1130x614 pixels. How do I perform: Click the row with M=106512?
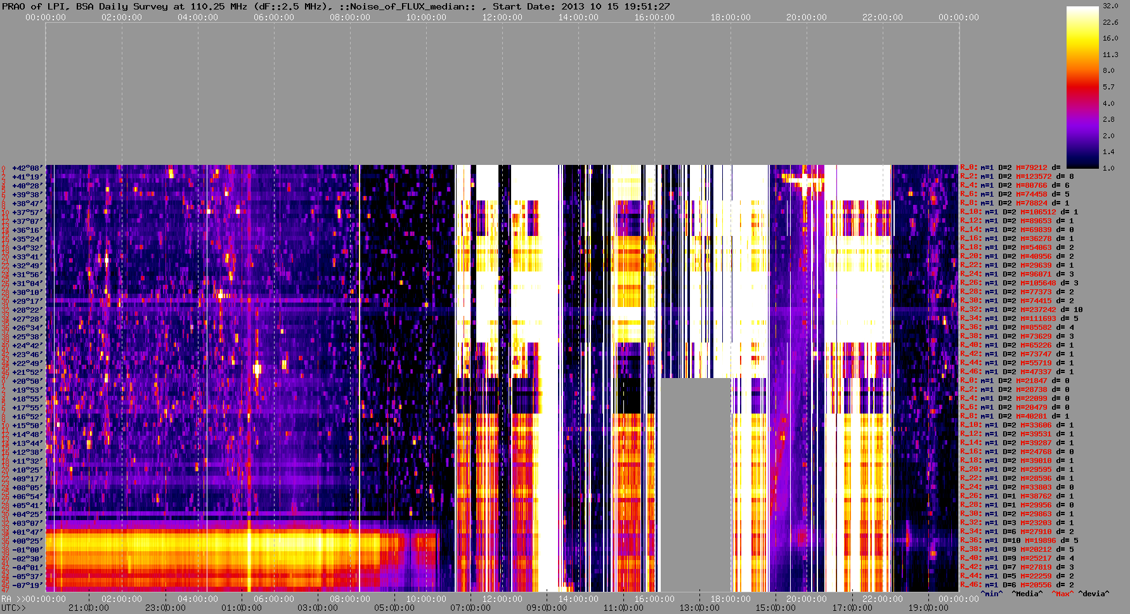click(1019, 212)
